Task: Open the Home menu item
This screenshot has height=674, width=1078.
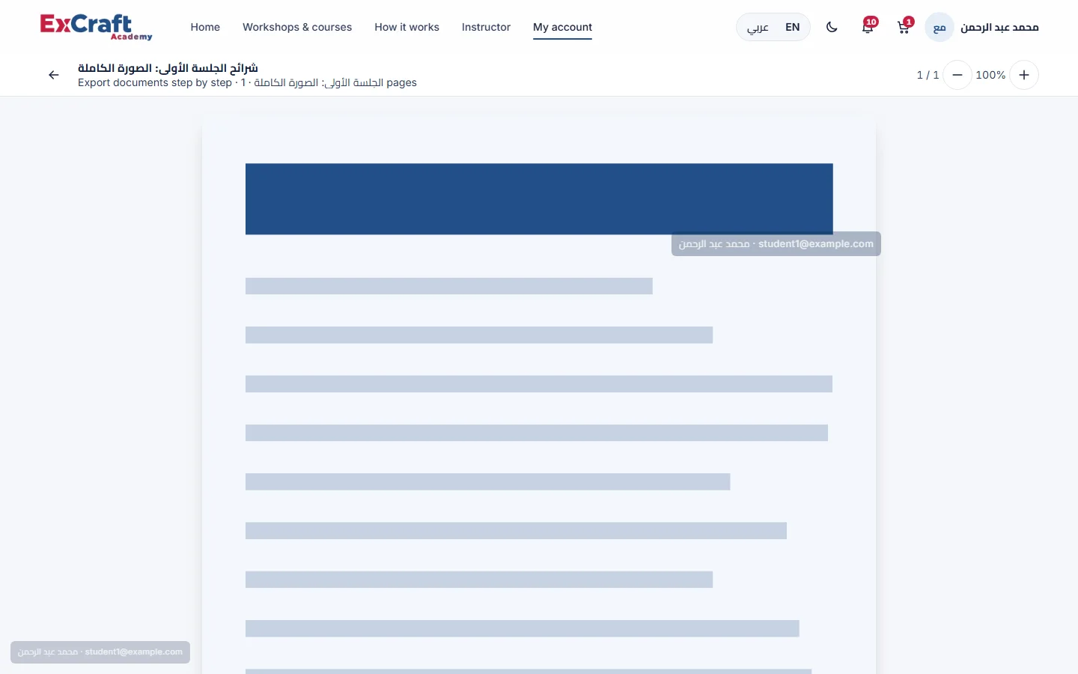Action: (x=205, y=27)
